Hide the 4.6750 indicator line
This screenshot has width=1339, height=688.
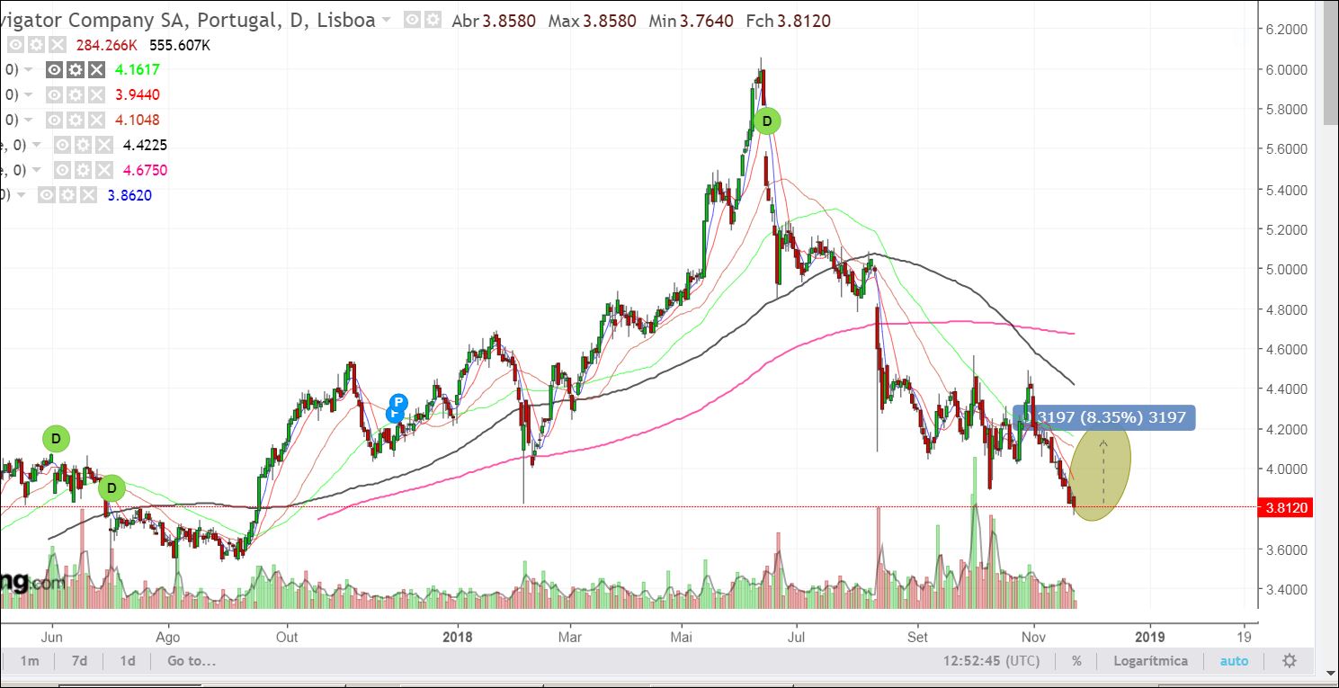[63, 170]
